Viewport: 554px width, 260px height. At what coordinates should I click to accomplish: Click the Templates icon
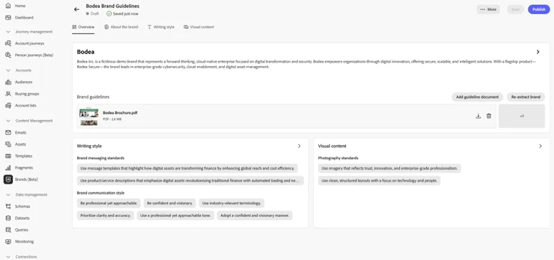(x=8, y=156)
